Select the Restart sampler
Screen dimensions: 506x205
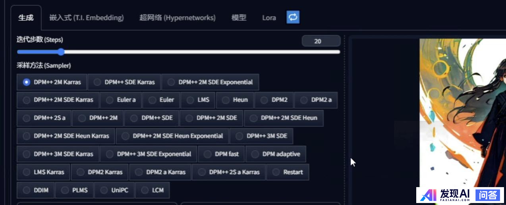276,172
